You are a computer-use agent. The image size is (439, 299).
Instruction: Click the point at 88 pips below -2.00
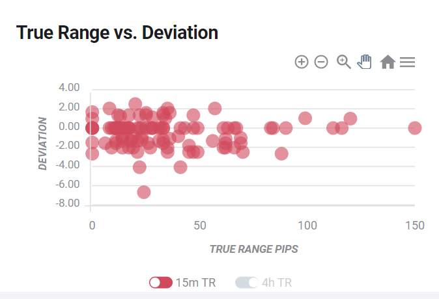point(281,153)
